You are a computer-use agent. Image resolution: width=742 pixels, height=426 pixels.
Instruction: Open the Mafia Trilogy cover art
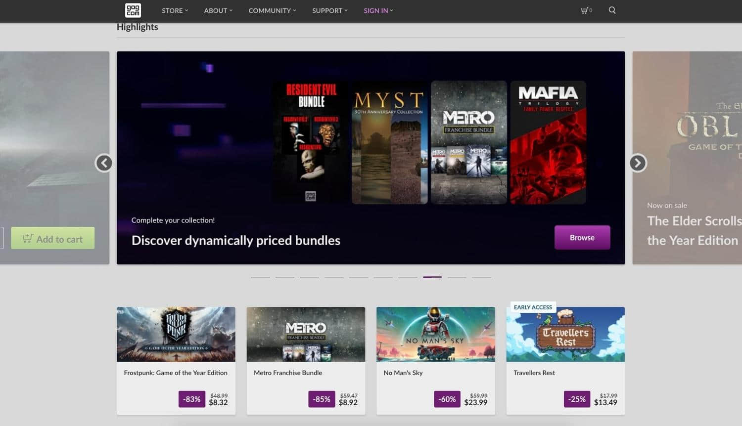tap(548, 142)
